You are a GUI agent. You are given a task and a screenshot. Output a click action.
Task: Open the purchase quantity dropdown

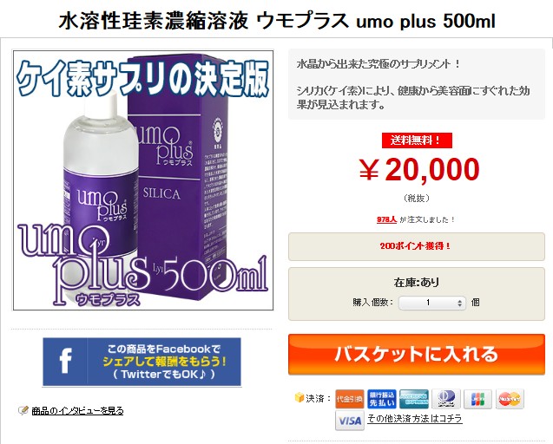click(x=432, y=303)
